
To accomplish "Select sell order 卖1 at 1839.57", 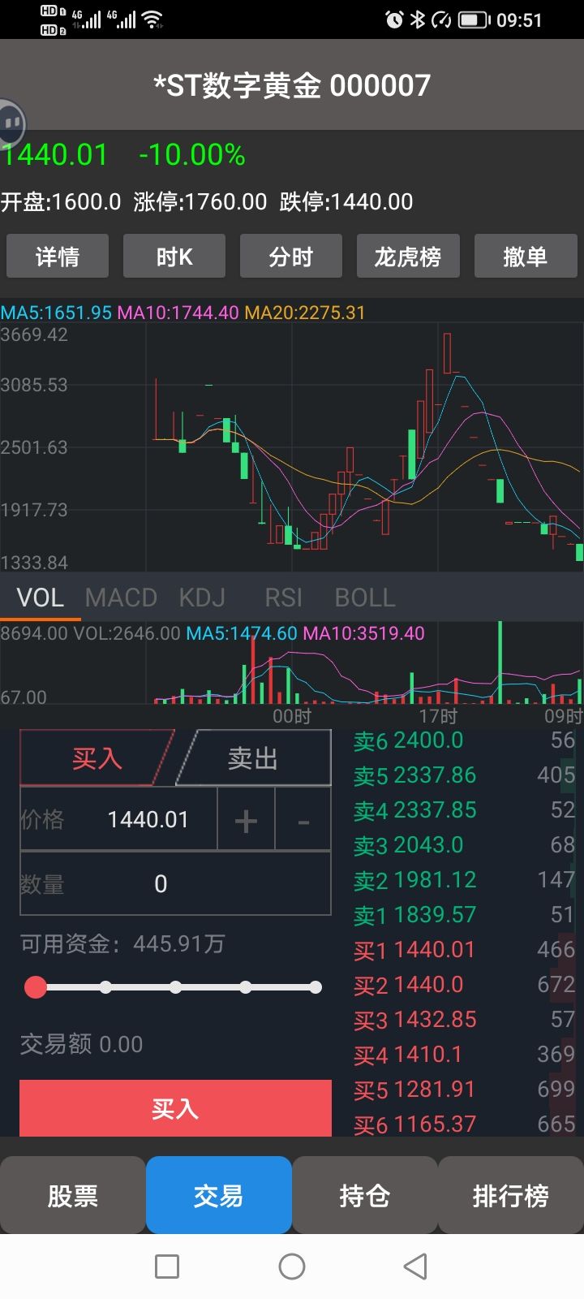I will pos(464,915).
